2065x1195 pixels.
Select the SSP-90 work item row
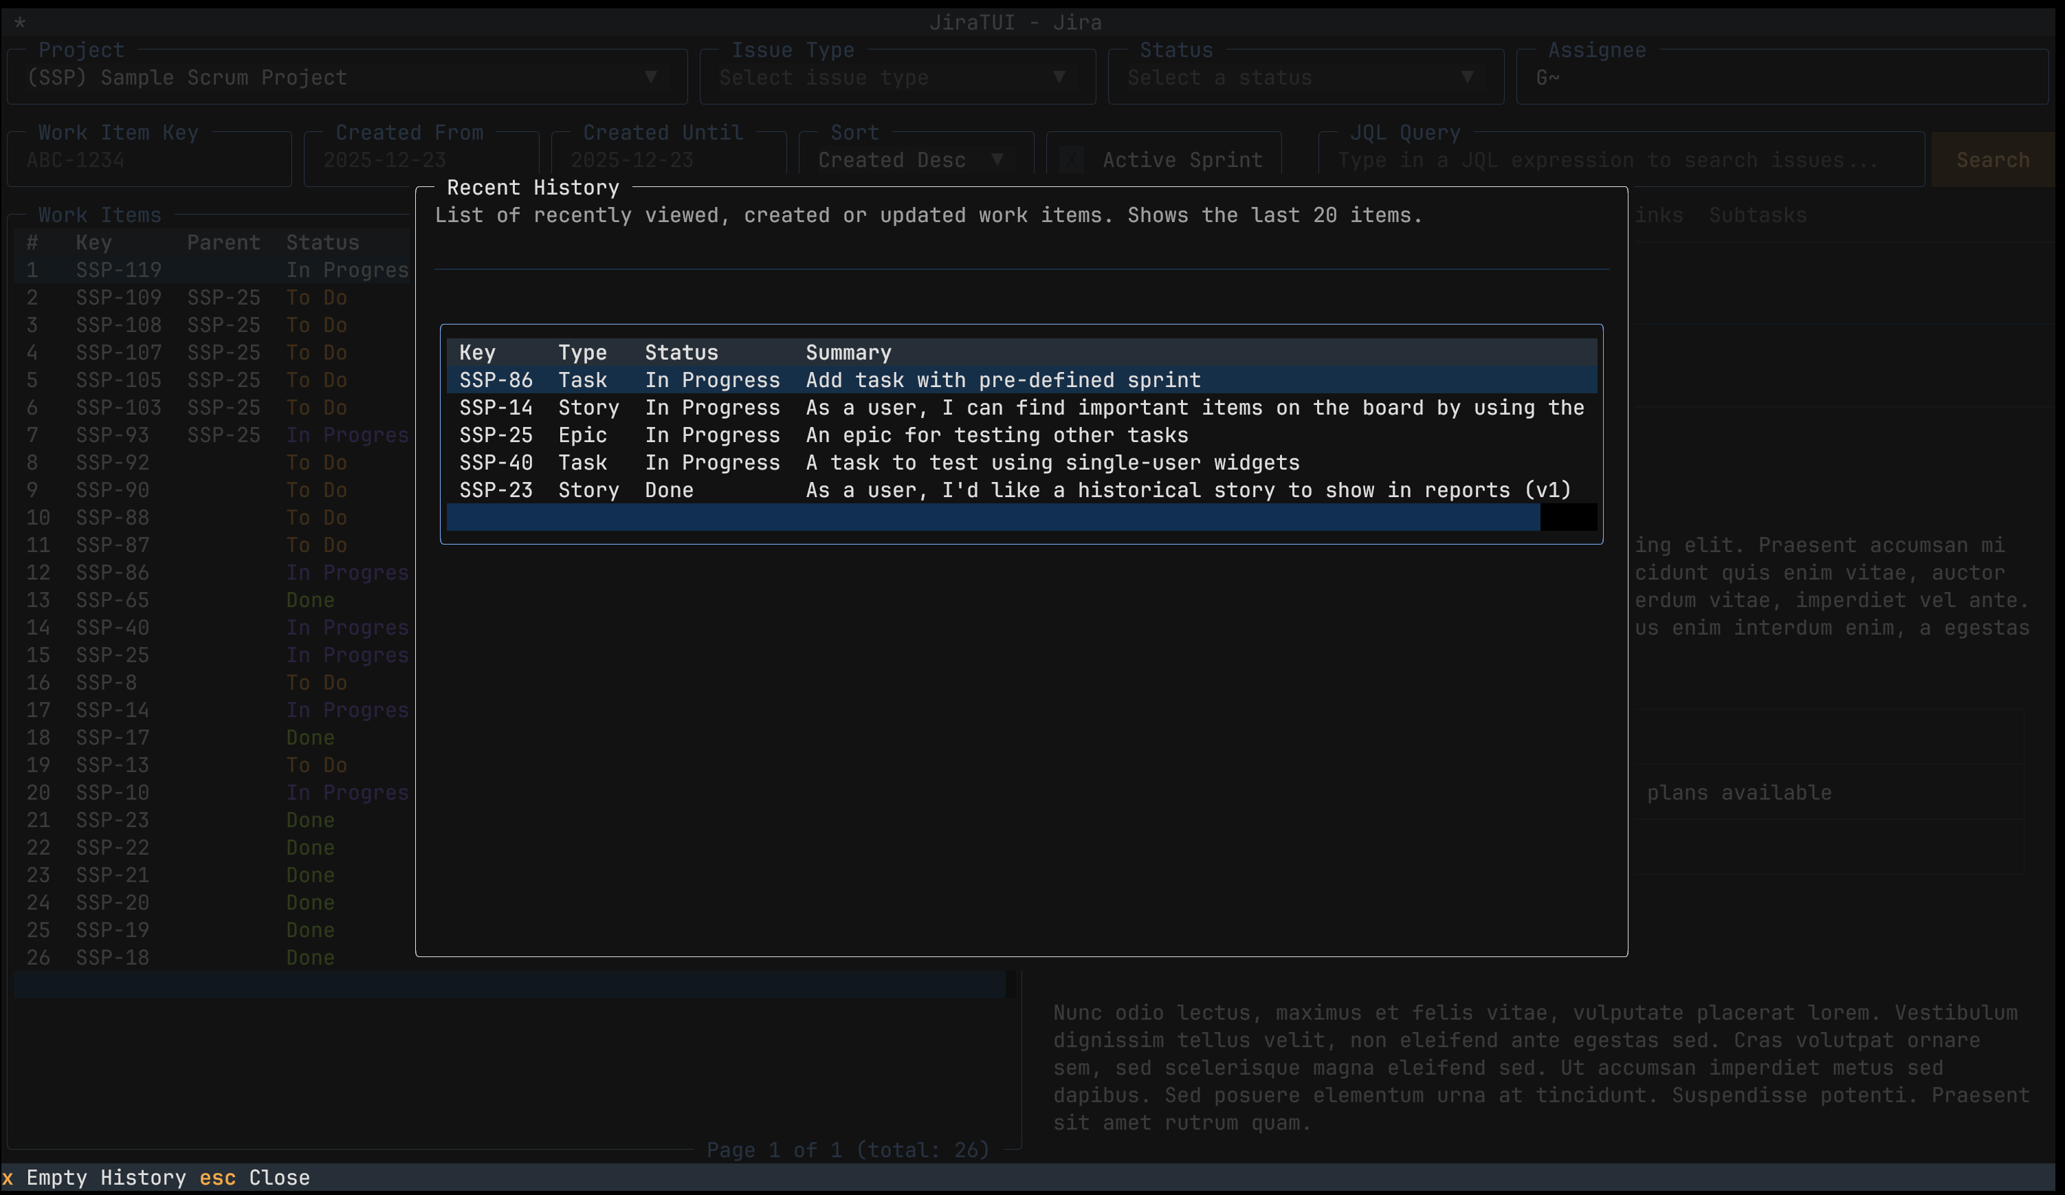(x=212, y=490)
